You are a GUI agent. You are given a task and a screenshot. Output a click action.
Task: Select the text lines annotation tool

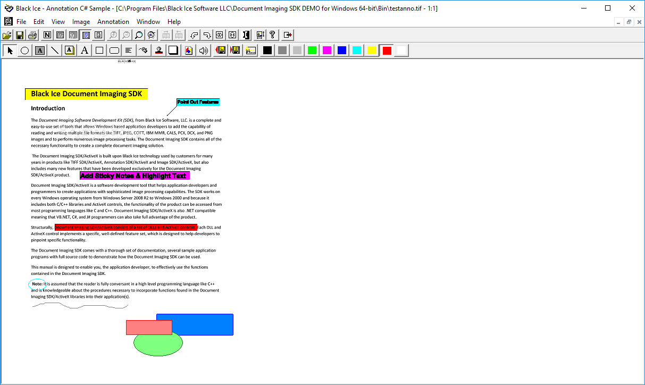[129, 51]
